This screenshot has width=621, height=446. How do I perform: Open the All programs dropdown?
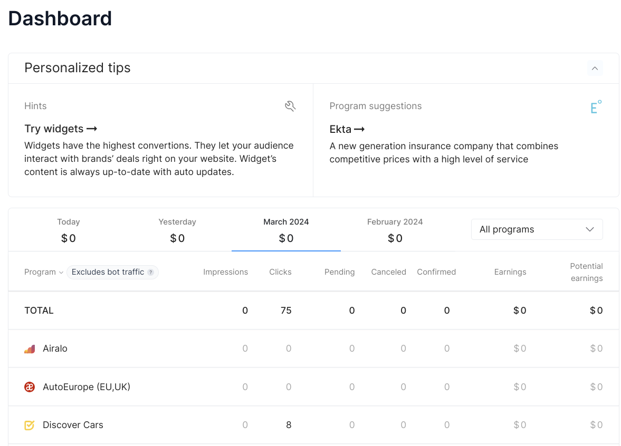coord(537,229)
